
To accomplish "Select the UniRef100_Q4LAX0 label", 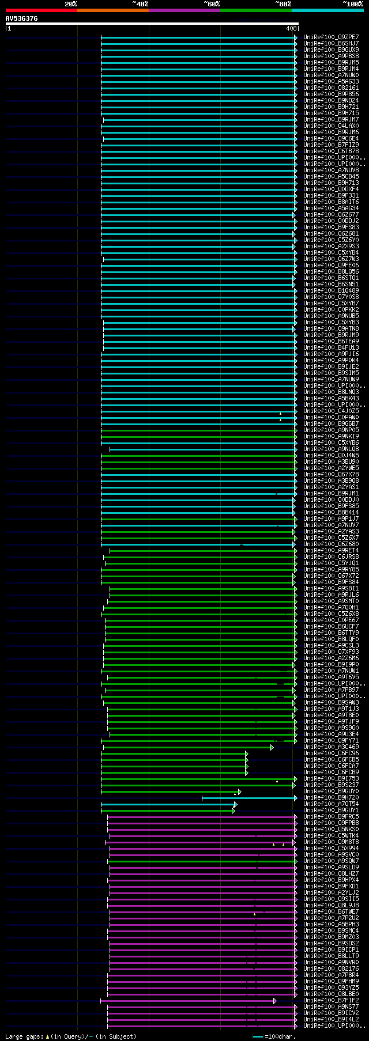I will pyautogui.click(x=331, y=126).
